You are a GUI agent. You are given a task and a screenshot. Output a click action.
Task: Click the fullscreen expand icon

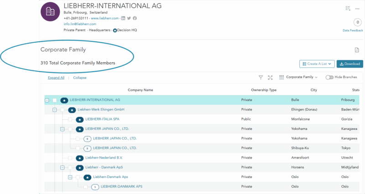(x=270, y=77)
